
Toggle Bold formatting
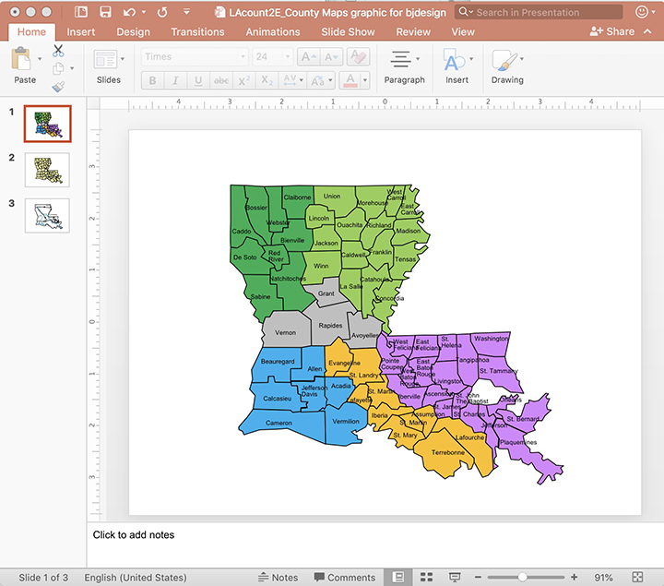pos(153,80)
